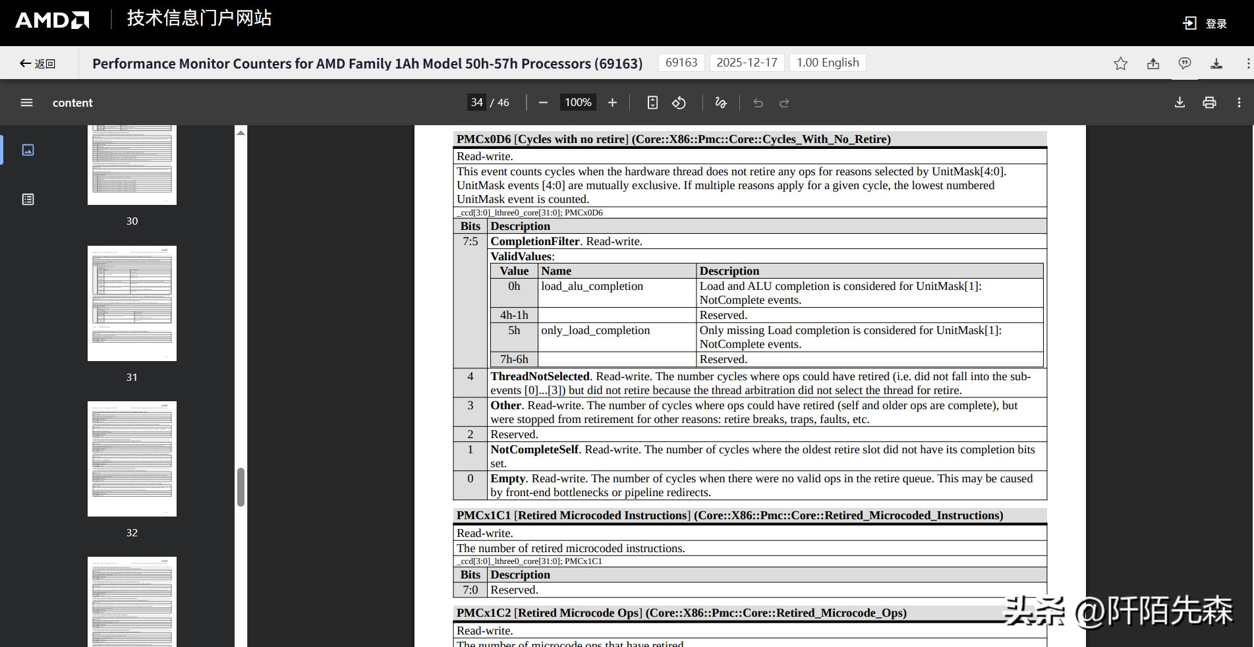
Task: Open the PDF annotation draw tool
Action: (720, 103)
